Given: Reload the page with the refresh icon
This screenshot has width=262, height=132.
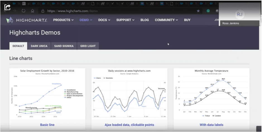Looking at the screenshot, I should 23,11.
